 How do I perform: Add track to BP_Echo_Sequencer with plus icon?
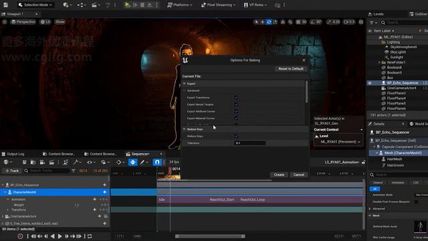pyautogui.click(x=104, y=185)
